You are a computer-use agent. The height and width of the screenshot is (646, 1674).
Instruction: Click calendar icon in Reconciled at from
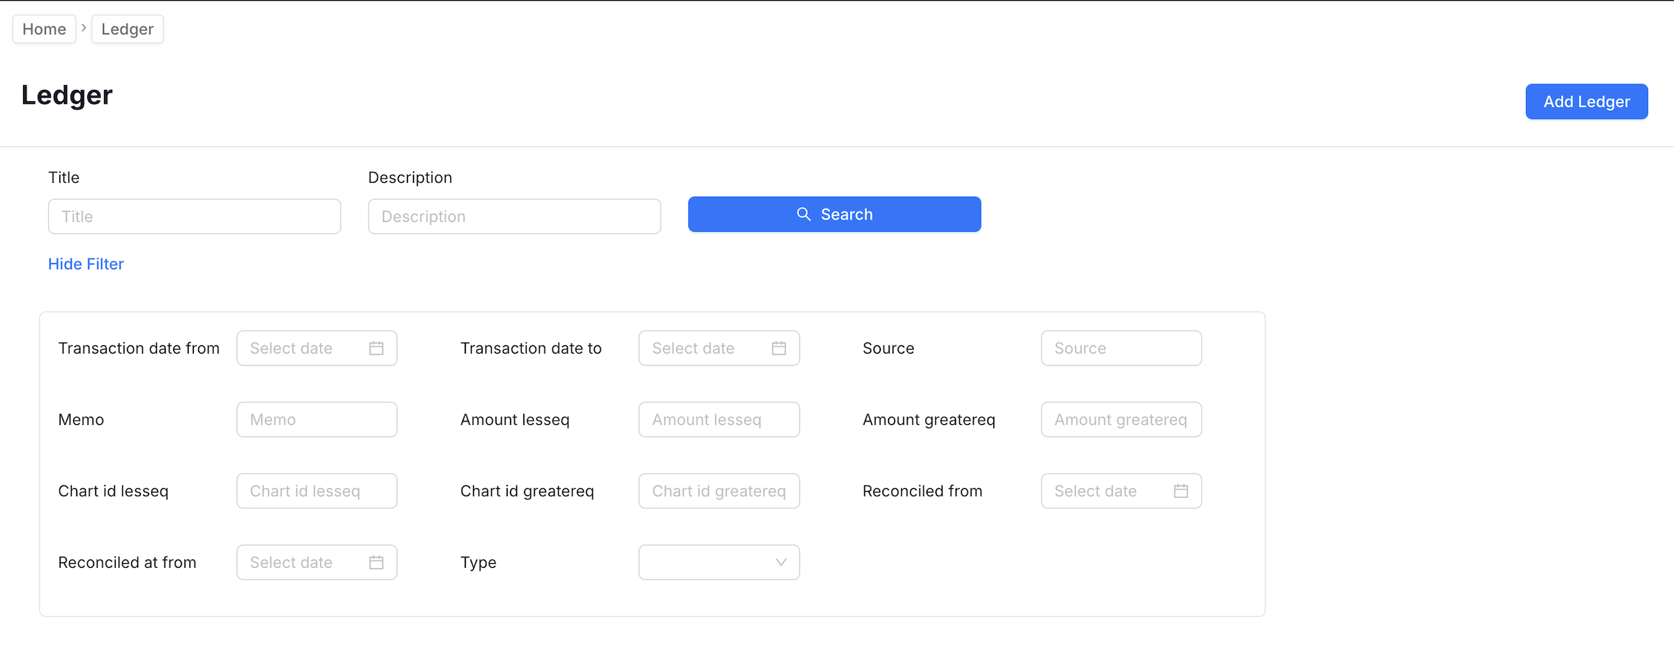coord(376,562)
